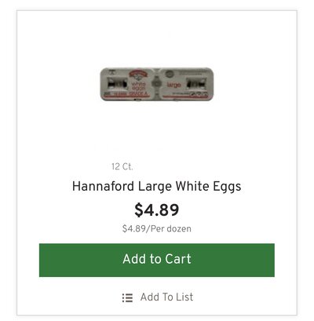Click the certification icons on carton's right edge
The width and height of the screenshot is (314, 321).
coord(199,94)
